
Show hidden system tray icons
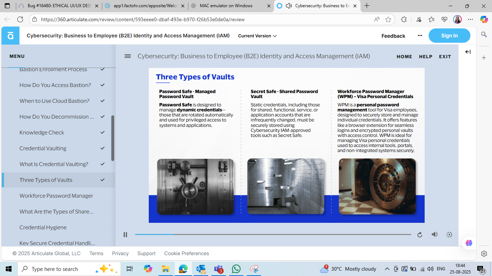tap(387, 269)
